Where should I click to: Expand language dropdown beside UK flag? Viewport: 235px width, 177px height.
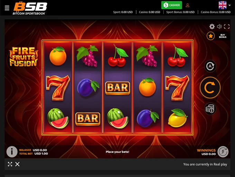[x=229, y=5]
